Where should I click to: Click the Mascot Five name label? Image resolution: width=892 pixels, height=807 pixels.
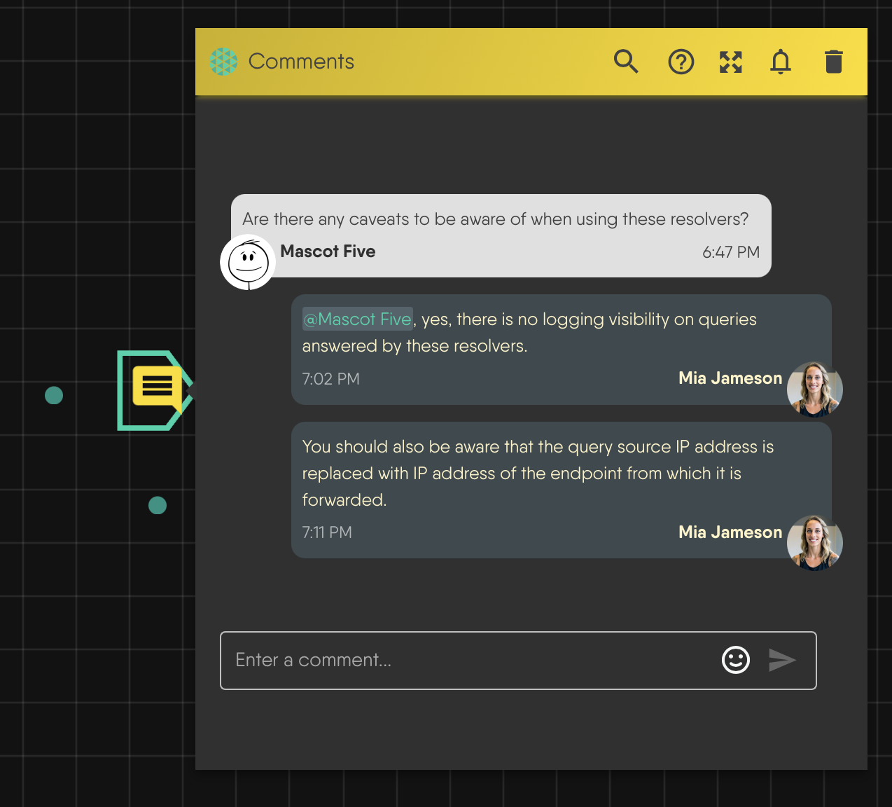click(328, 251)
